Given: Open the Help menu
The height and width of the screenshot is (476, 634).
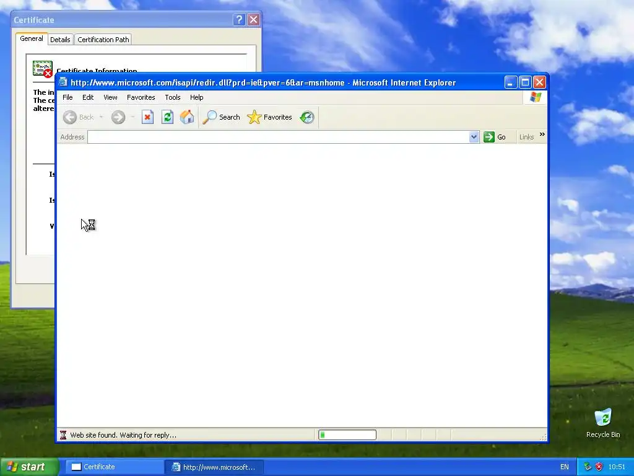Looking at the screenshot, I should point(196,97).
